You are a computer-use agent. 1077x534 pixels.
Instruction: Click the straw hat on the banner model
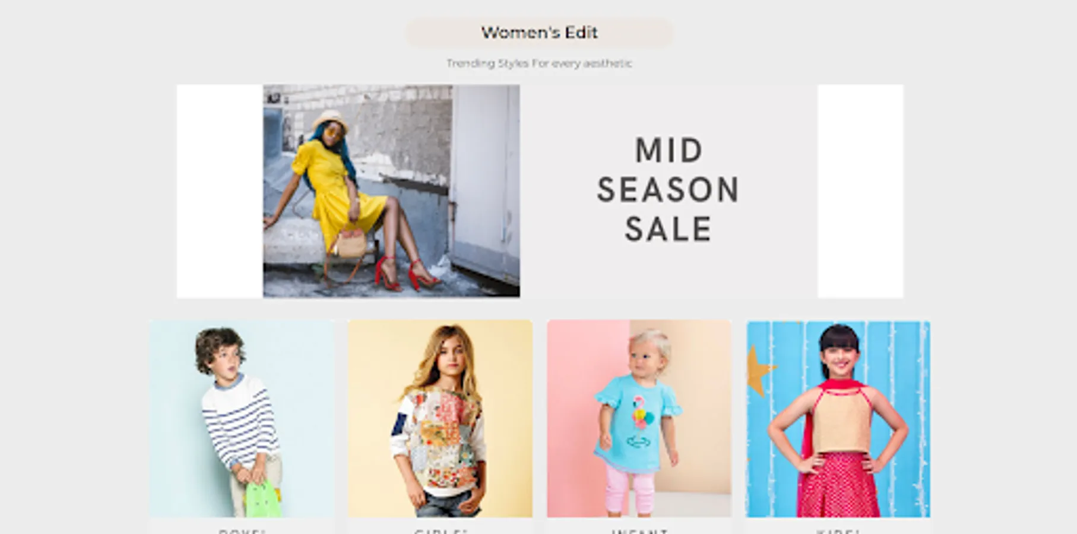[330, 120]
